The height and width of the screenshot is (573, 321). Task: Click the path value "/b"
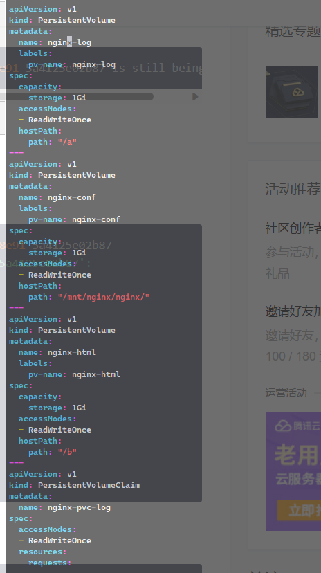[x=67, y=452]
